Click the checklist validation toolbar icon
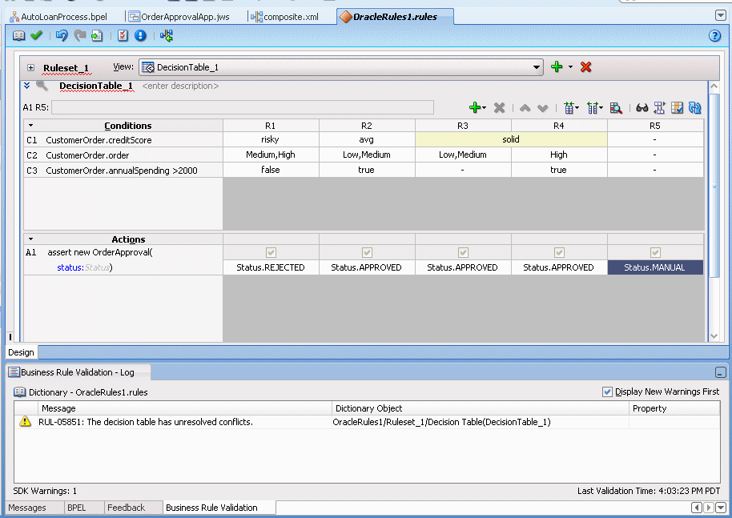Screen dimensions: 732x518 (123, 35)
